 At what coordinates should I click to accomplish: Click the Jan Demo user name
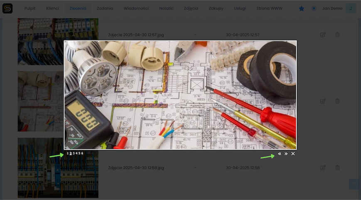click(x=332, y=8)
